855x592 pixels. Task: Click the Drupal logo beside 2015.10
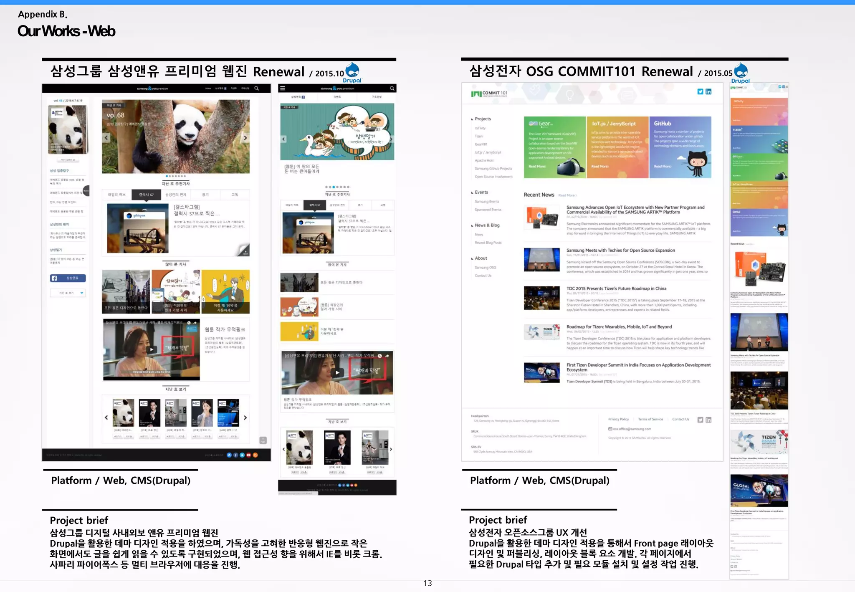tap(352, 73)
